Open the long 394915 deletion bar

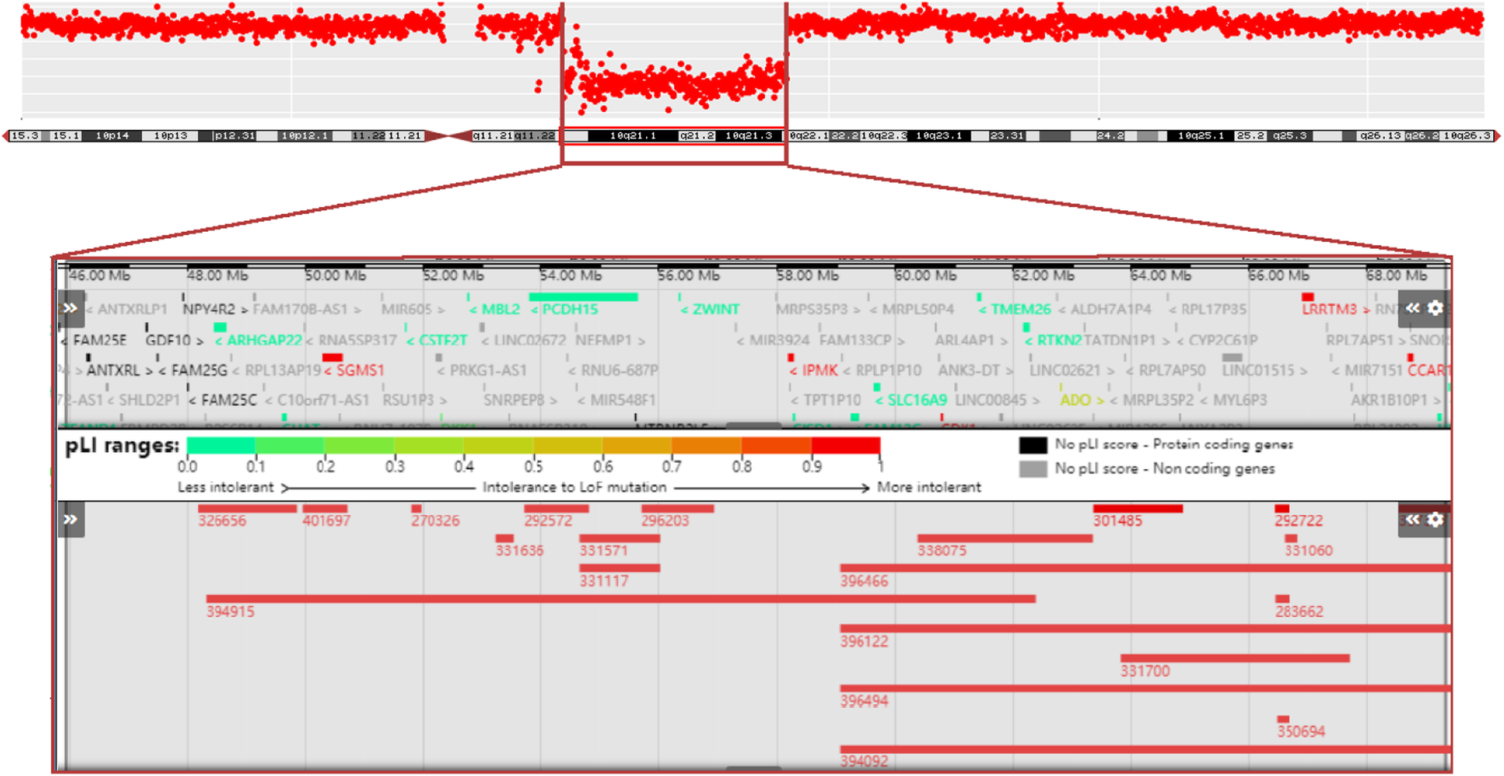(621, 598)
